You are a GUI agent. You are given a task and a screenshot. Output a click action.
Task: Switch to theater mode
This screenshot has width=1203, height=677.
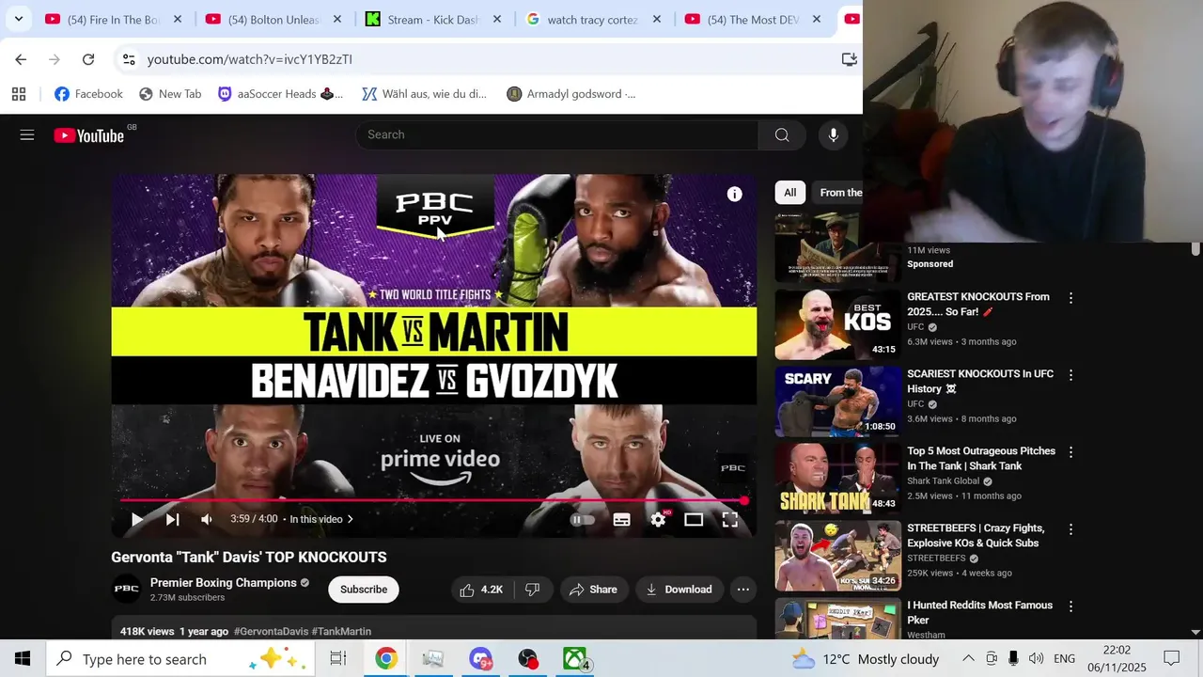694,519
